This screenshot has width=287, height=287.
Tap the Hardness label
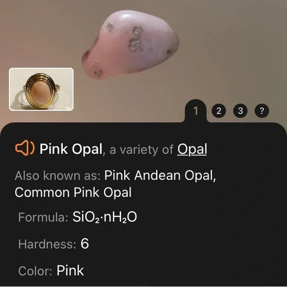[x=47, y=244]
